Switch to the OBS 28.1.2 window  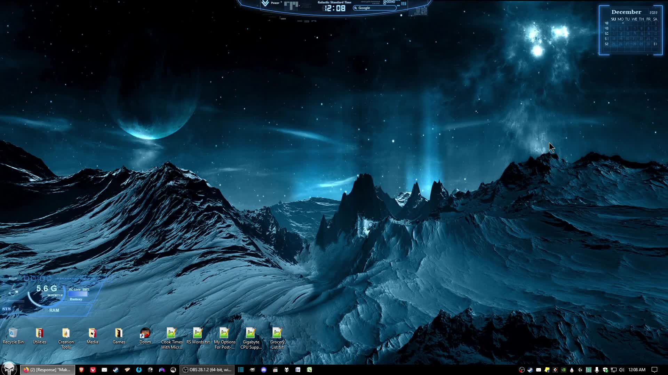point(207,370)
